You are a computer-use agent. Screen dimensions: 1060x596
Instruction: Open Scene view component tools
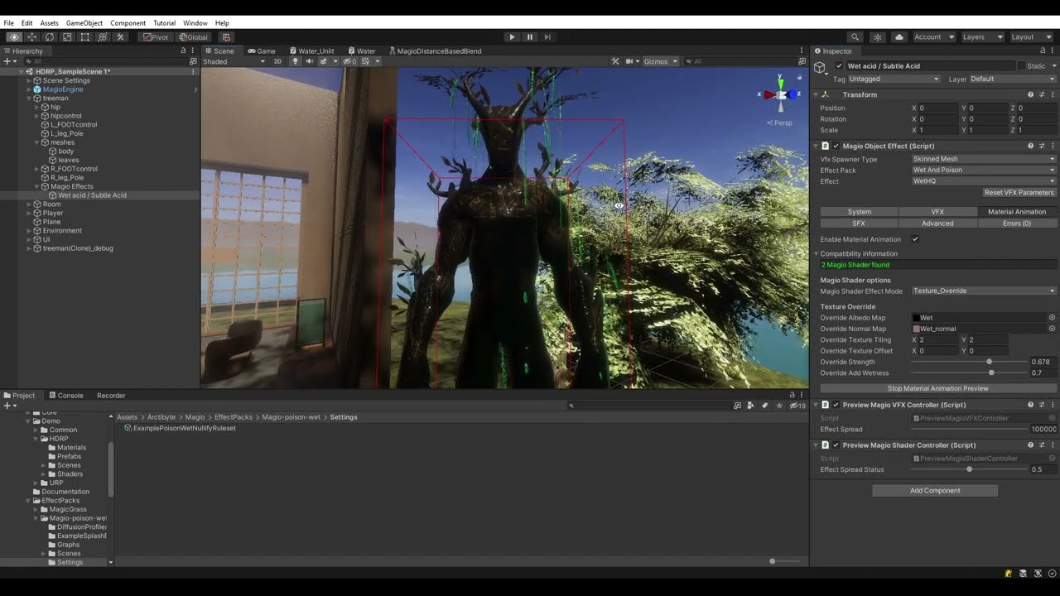pyautogui.click(x=615, y=61)
